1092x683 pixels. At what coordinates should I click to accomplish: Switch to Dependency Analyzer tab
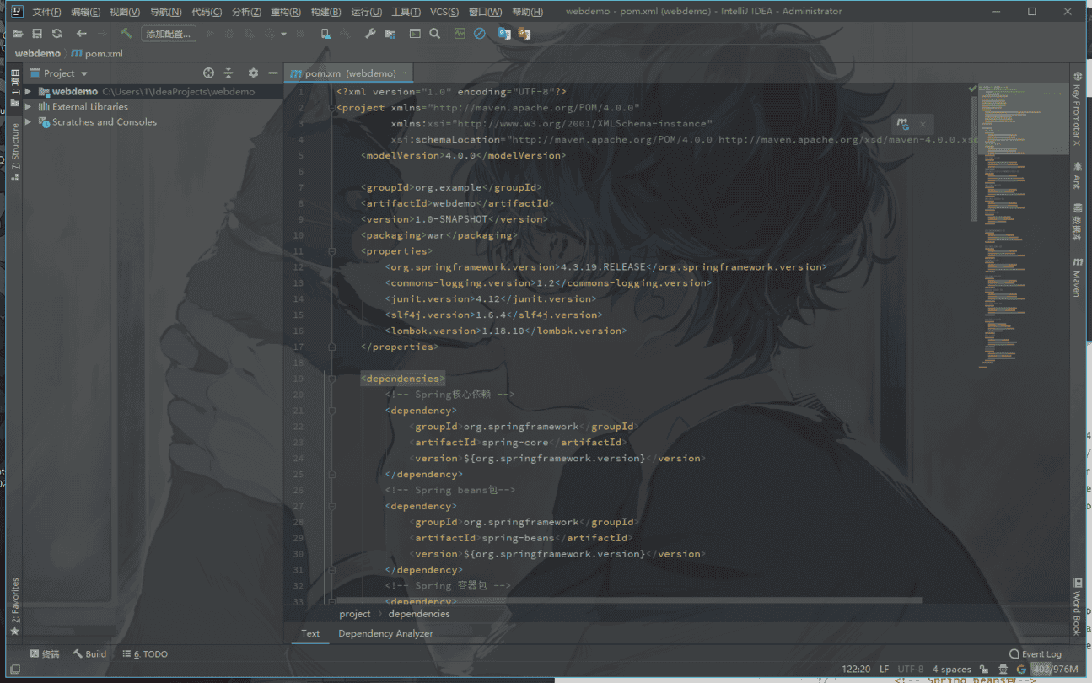[385, 633]
